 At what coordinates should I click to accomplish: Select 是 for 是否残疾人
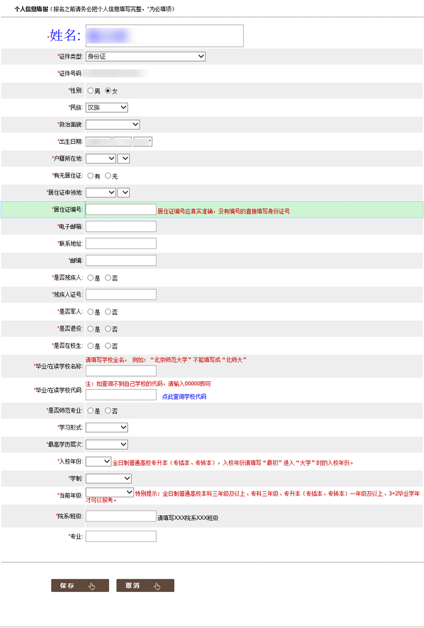pos(90,278)
